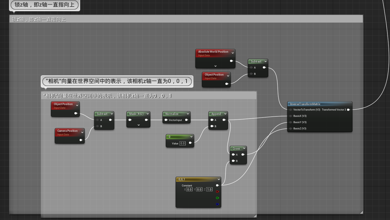
Task: Click input pin A on the Cross node
Action: (x=233, y=154)
